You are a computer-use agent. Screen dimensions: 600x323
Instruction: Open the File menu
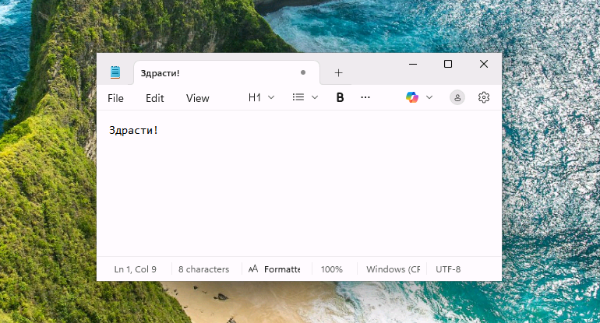(x=115, y=98)
